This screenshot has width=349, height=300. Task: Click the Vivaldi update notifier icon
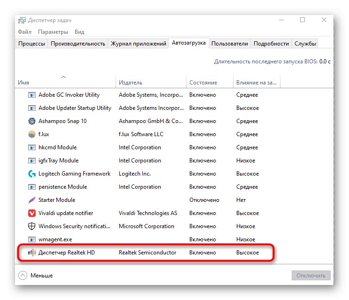[x=32, y=213]
